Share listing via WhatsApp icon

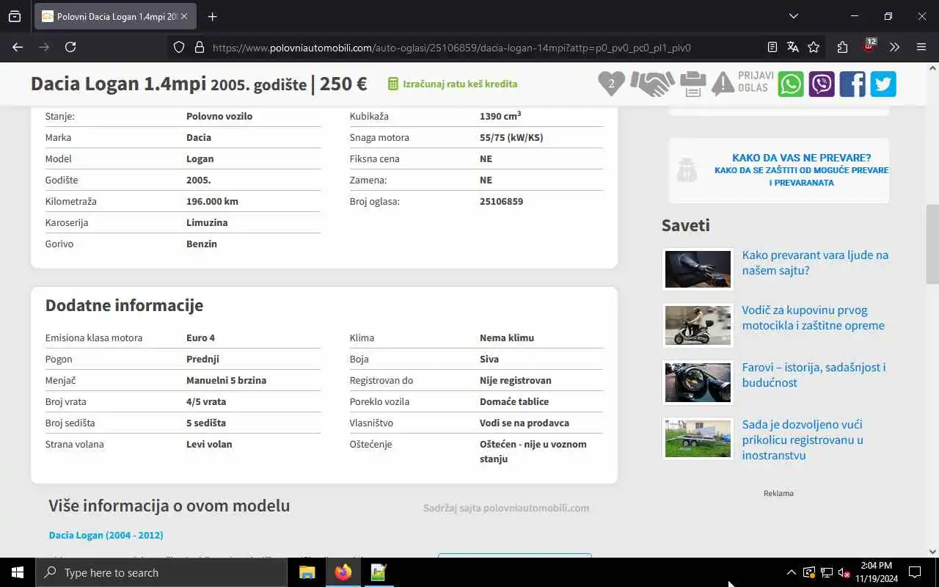click(x=791, y=84)
